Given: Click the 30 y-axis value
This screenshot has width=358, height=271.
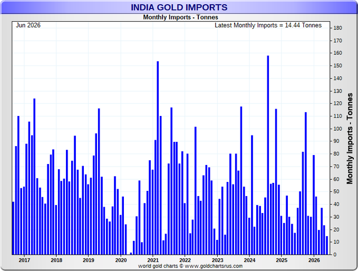Looking at the screenshot, I should click(x=336, y=217).
